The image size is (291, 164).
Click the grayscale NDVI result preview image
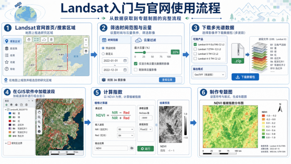(171, 125)
